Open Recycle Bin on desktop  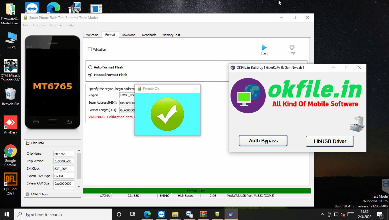[x=11, y=97]
